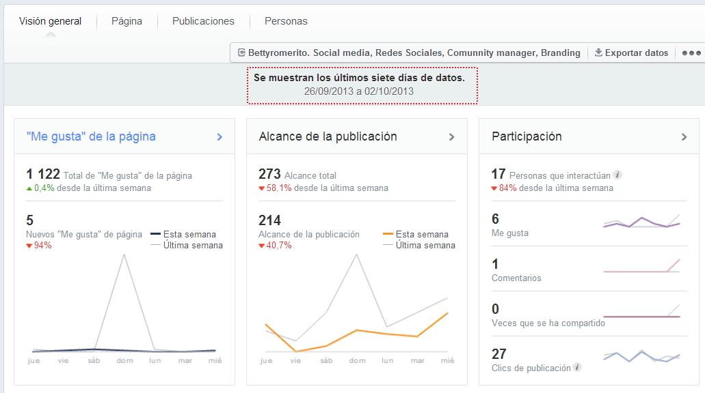Click the 27 Clics de publicación count
The image size is (705, 393).
click(x=498, y=354)
